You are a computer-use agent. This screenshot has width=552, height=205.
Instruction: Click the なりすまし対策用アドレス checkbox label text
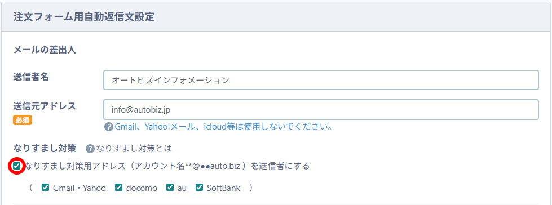[x=167, y=166]
